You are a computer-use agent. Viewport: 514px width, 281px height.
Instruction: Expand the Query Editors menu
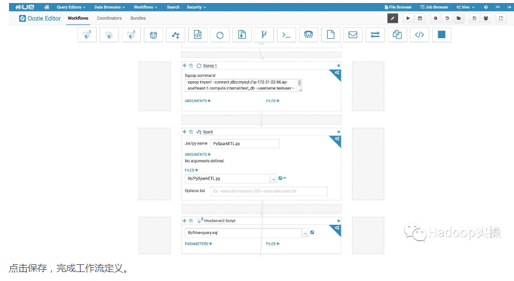pyautogui.click(x=71, y=7)
